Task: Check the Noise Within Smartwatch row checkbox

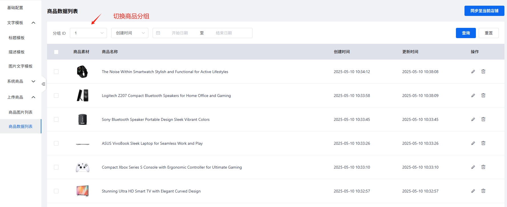Action: click(56, 72)
